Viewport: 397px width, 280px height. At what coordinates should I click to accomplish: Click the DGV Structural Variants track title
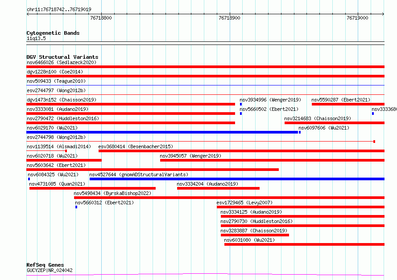pos(62,57)
